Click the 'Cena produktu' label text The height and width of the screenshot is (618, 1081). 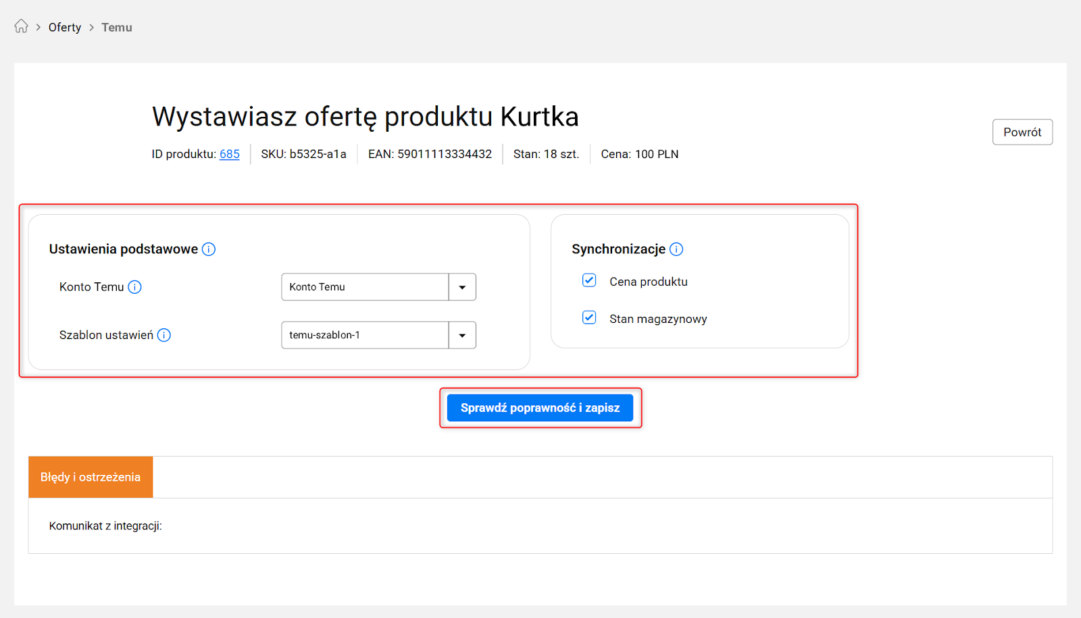(648, 282)
